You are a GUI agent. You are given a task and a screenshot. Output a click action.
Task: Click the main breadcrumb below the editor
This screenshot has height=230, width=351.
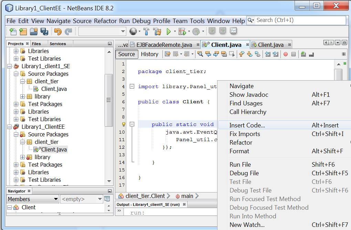click(x=187, y=196)
